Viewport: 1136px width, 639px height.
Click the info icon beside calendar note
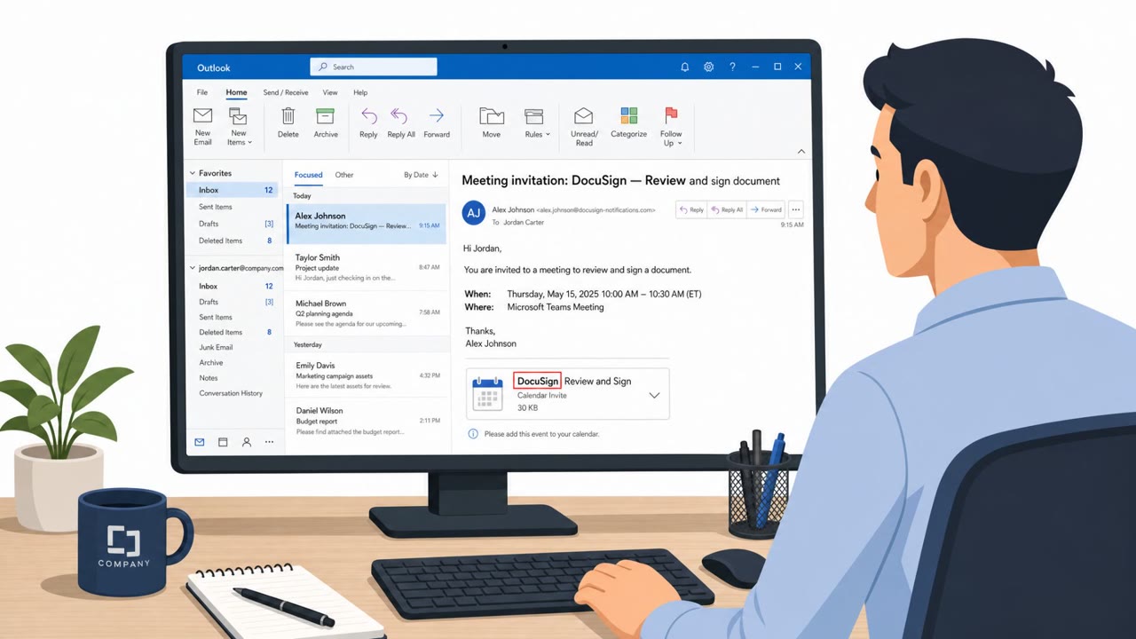point(473,434)
